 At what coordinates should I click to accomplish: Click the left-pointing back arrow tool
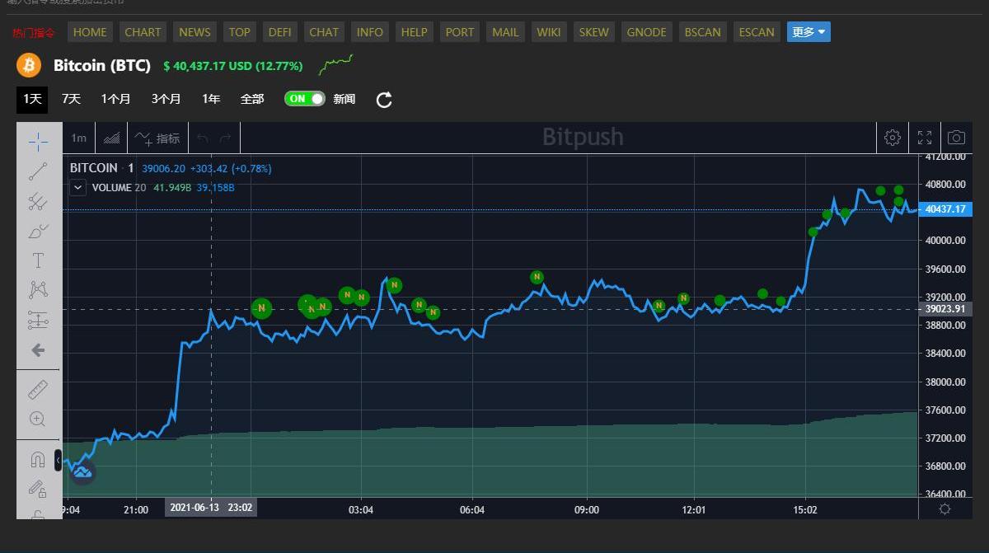(38, 350)
